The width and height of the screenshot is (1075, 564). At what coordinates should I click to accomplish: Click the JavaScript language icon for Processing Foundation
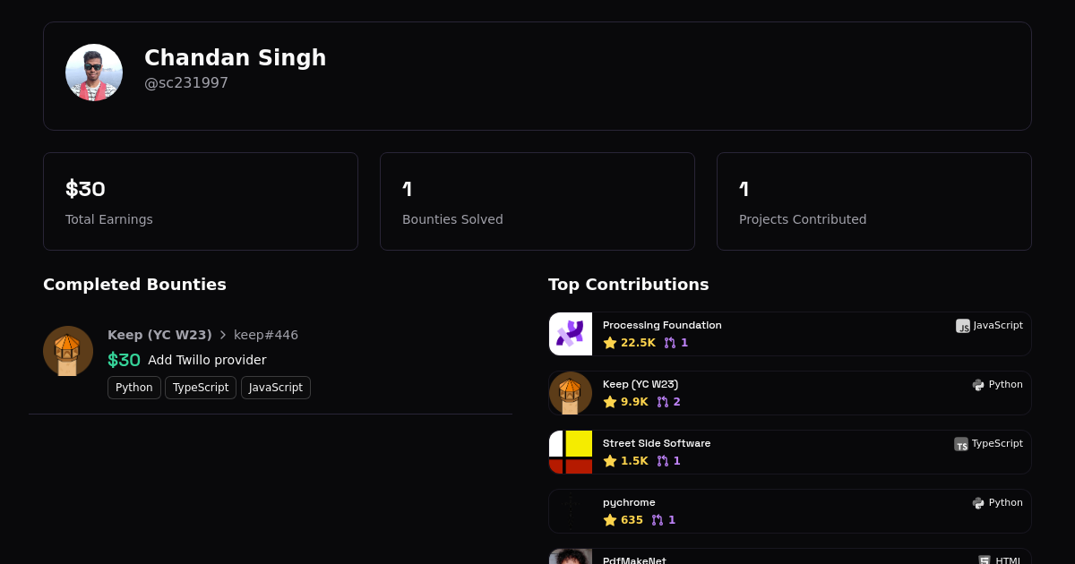pos(964,327)
